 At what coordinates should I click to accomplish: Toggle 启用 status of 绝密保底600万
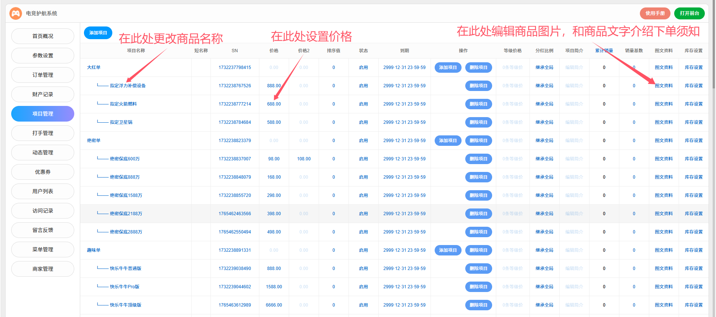(363, 159)
